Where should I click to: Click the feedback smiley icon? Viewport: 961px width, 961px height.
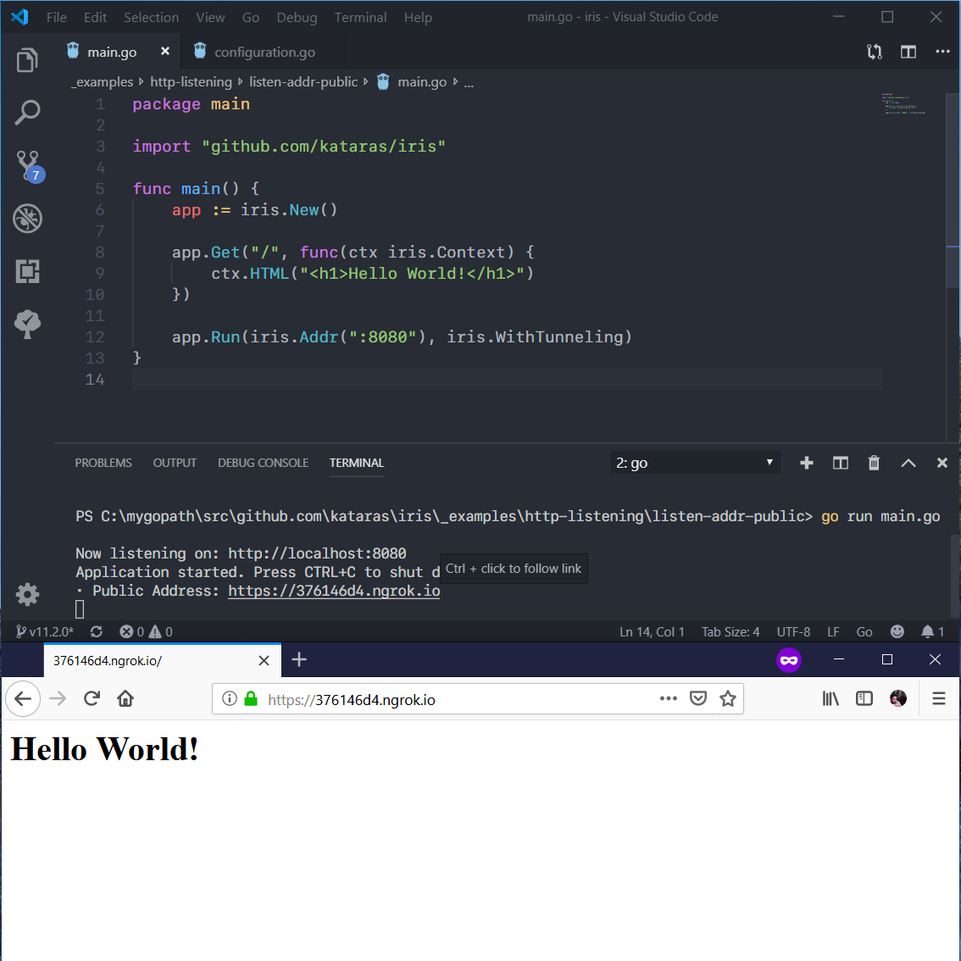[897, 631]
